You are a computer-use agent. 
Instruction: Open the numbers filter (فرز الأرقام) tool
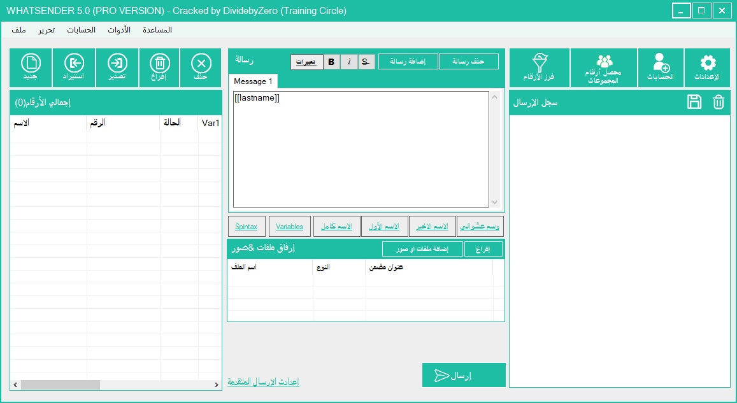(x=540, y=67)
